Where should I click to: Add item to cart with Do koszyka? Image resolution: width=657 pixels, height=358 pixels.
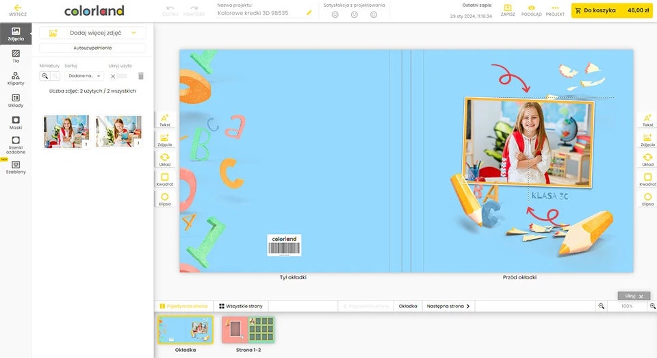[612, 10]
